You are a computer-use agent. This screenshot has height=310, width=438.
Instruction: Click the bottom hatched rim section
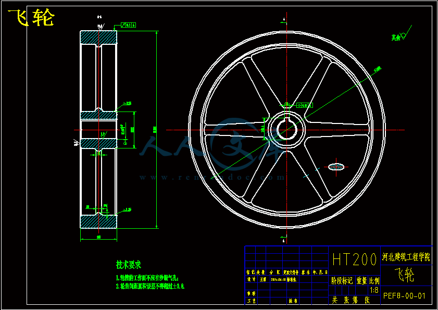(x=98, y=221)
